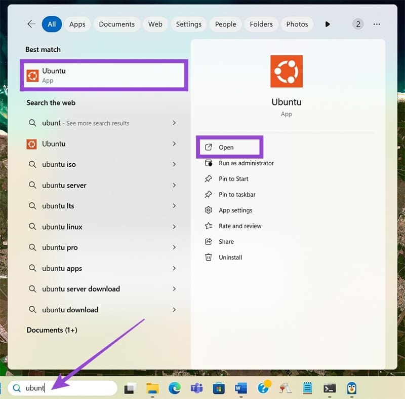
Task: Expand chevron for 'ubuntu pro'
Action: point(174,247)
